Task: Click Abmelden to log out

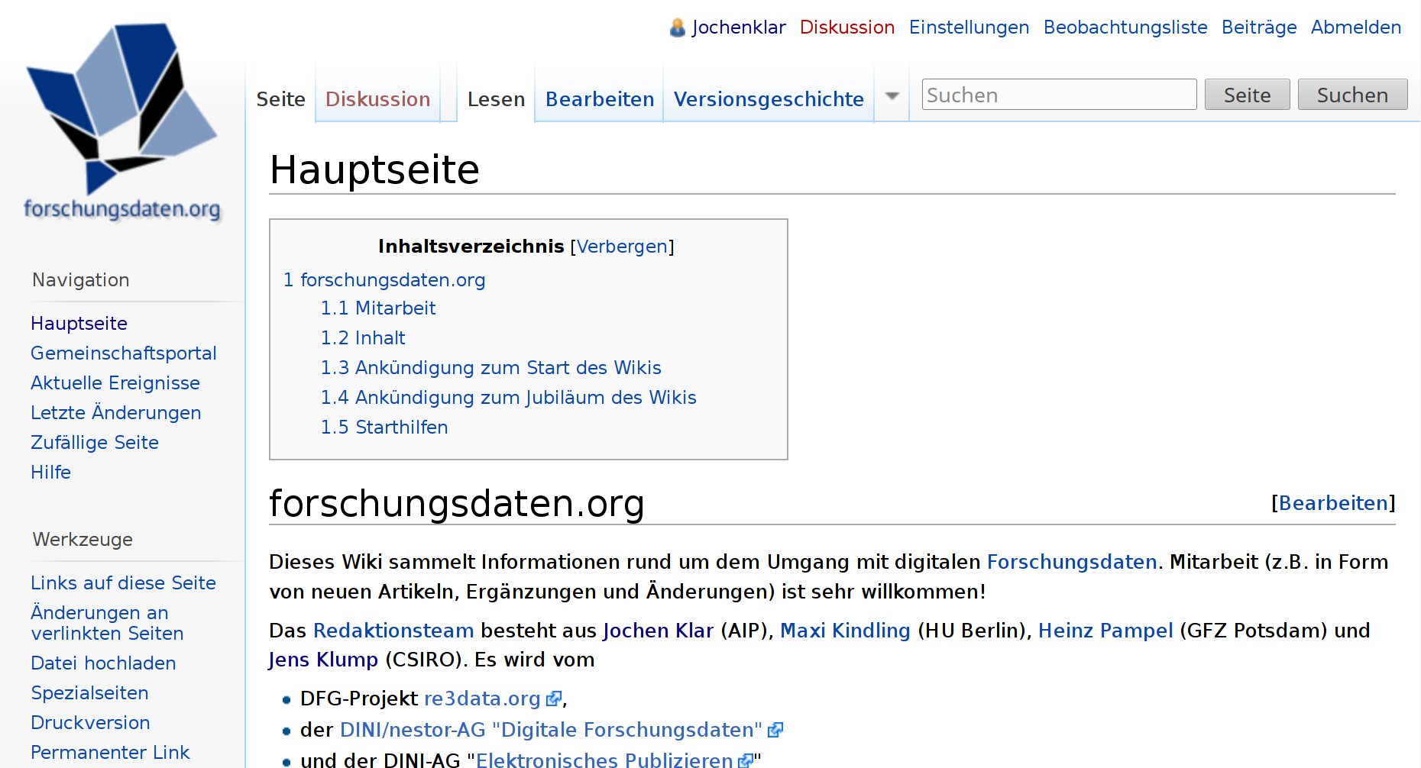Action: coord(1356,27)
